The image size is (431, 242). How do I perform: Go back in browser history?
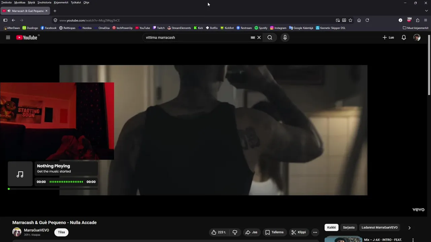pyautogui.click(x=13, y=20)
